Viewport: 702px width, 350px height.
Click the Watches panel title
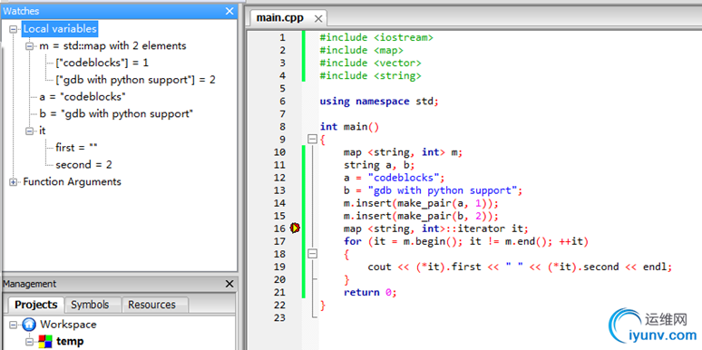21,11
